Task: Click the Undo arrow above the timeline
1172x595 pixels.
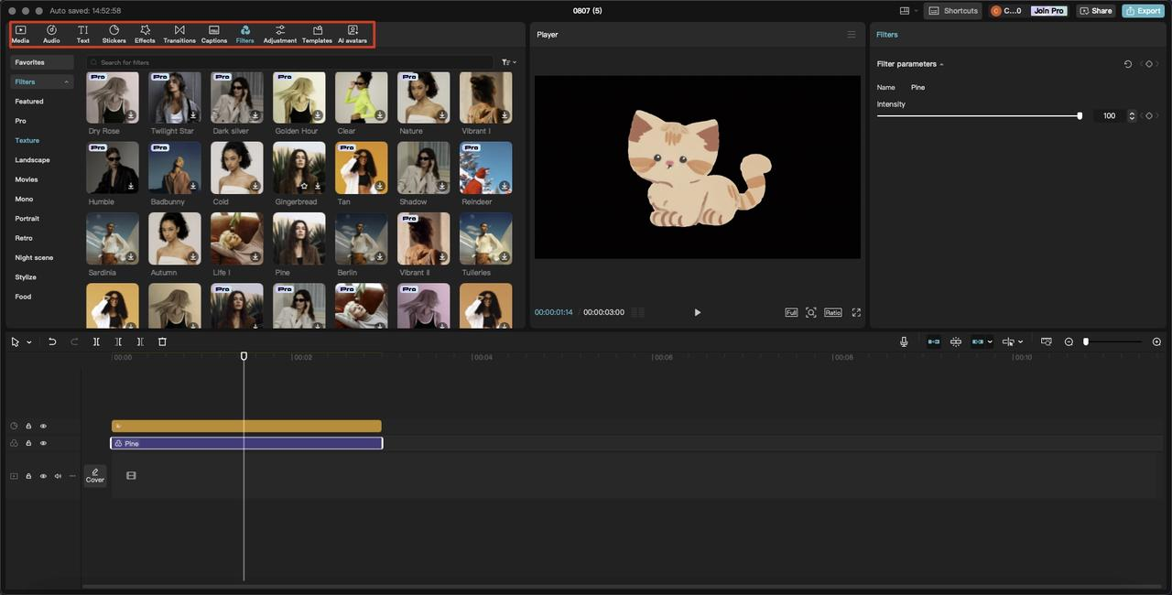Action: 52,341
